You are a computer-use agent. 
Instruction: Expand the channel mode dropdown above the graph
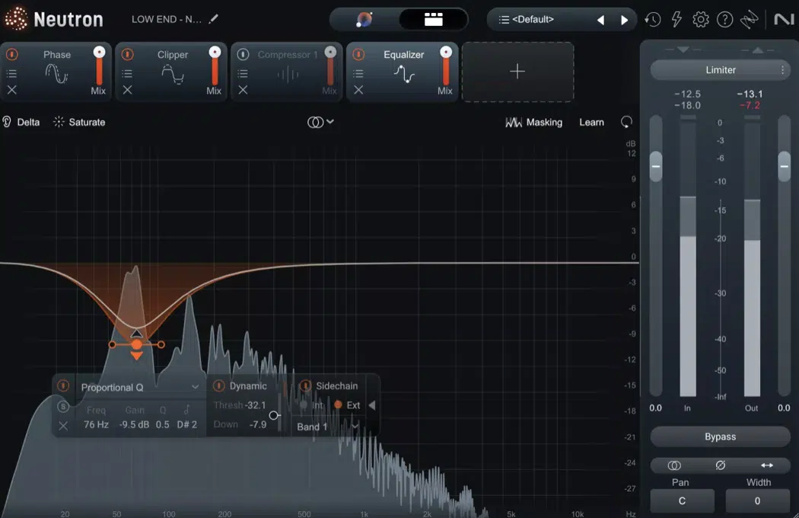coord(320,122)
